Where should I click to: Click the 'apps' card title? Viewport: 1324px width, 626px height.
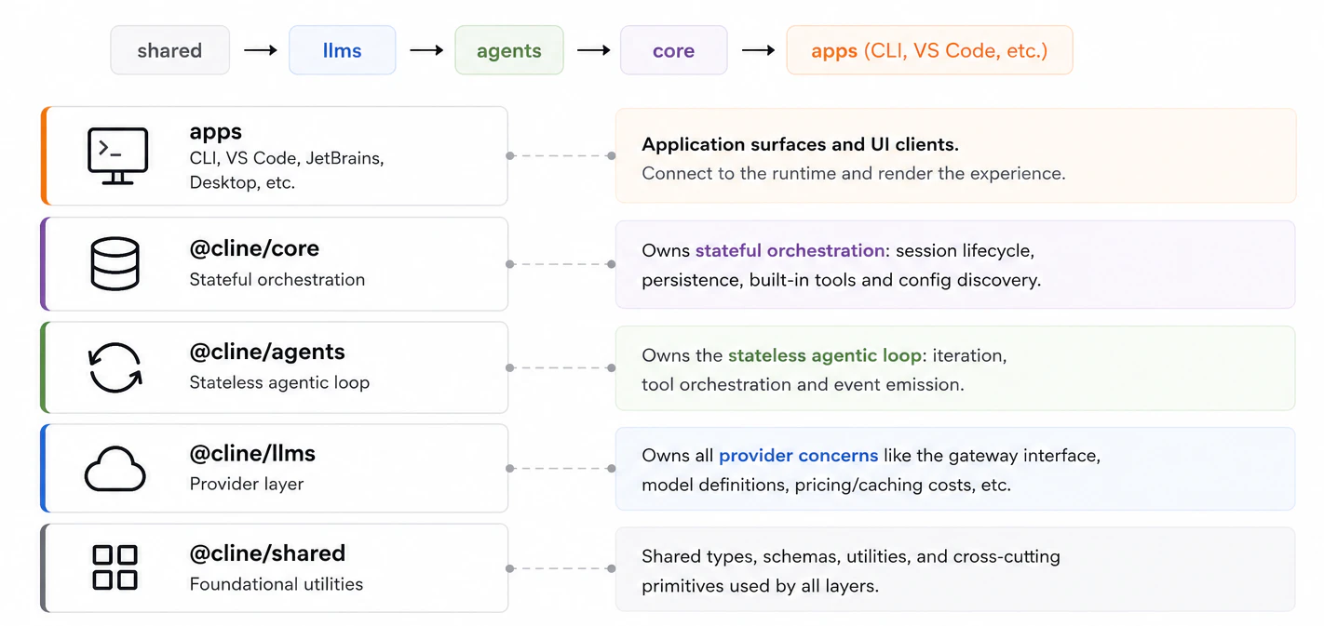[216, 132]
